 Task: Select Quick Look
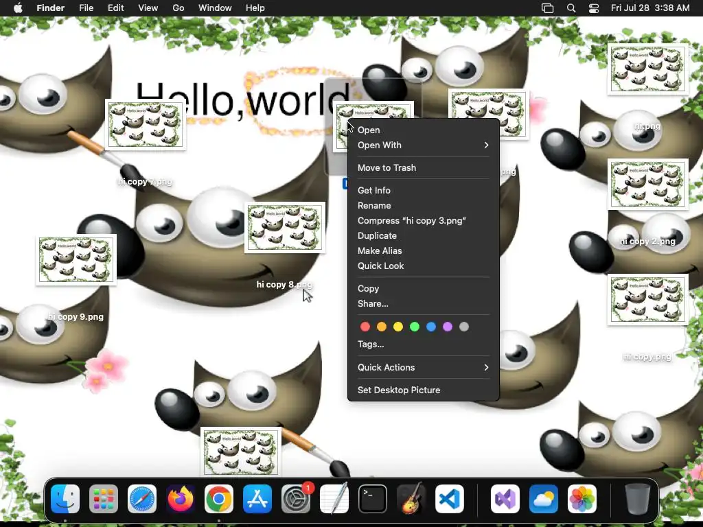tap(423, 266)
